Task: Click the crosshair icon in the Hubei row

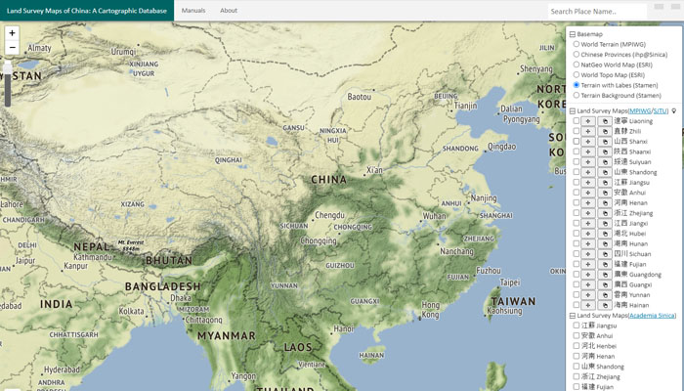Action: point(588,234)
